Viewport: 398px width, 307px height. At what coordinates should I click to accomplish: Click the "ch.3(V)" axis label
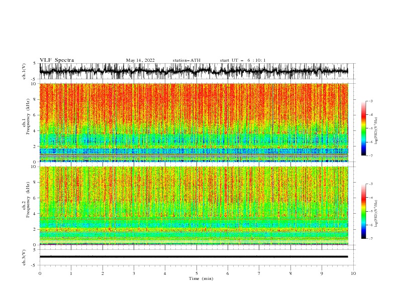(24, 257)
